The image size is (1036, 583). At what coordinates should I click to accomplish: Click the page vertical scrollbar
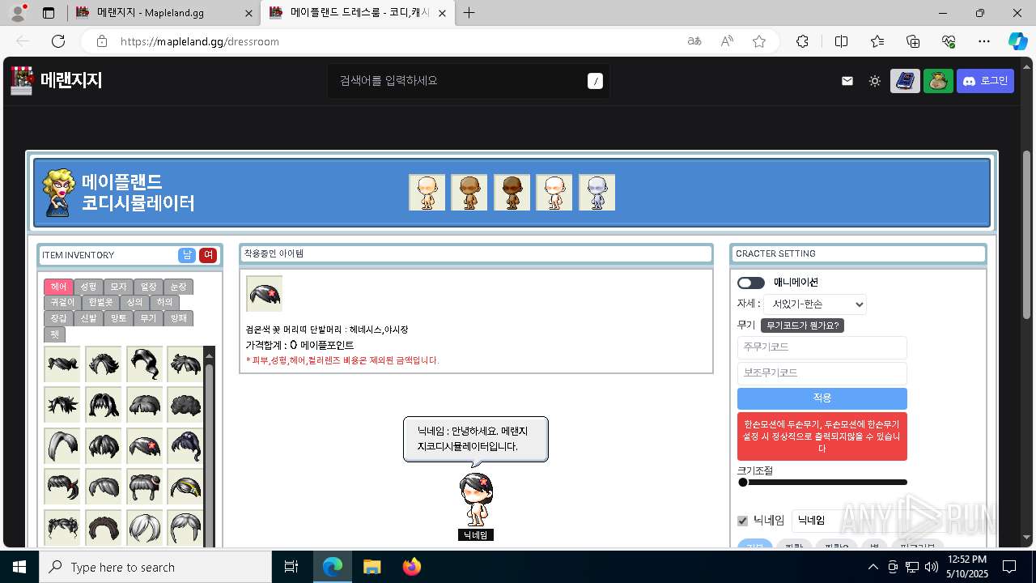(1027, 235)
